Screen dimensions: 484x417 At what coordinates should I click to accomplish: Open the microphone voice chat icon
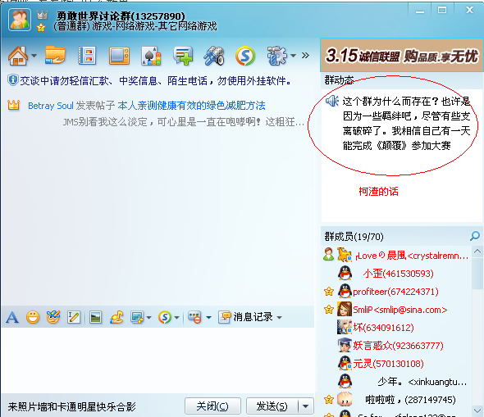pyautogui.click(x=214, y=56)
